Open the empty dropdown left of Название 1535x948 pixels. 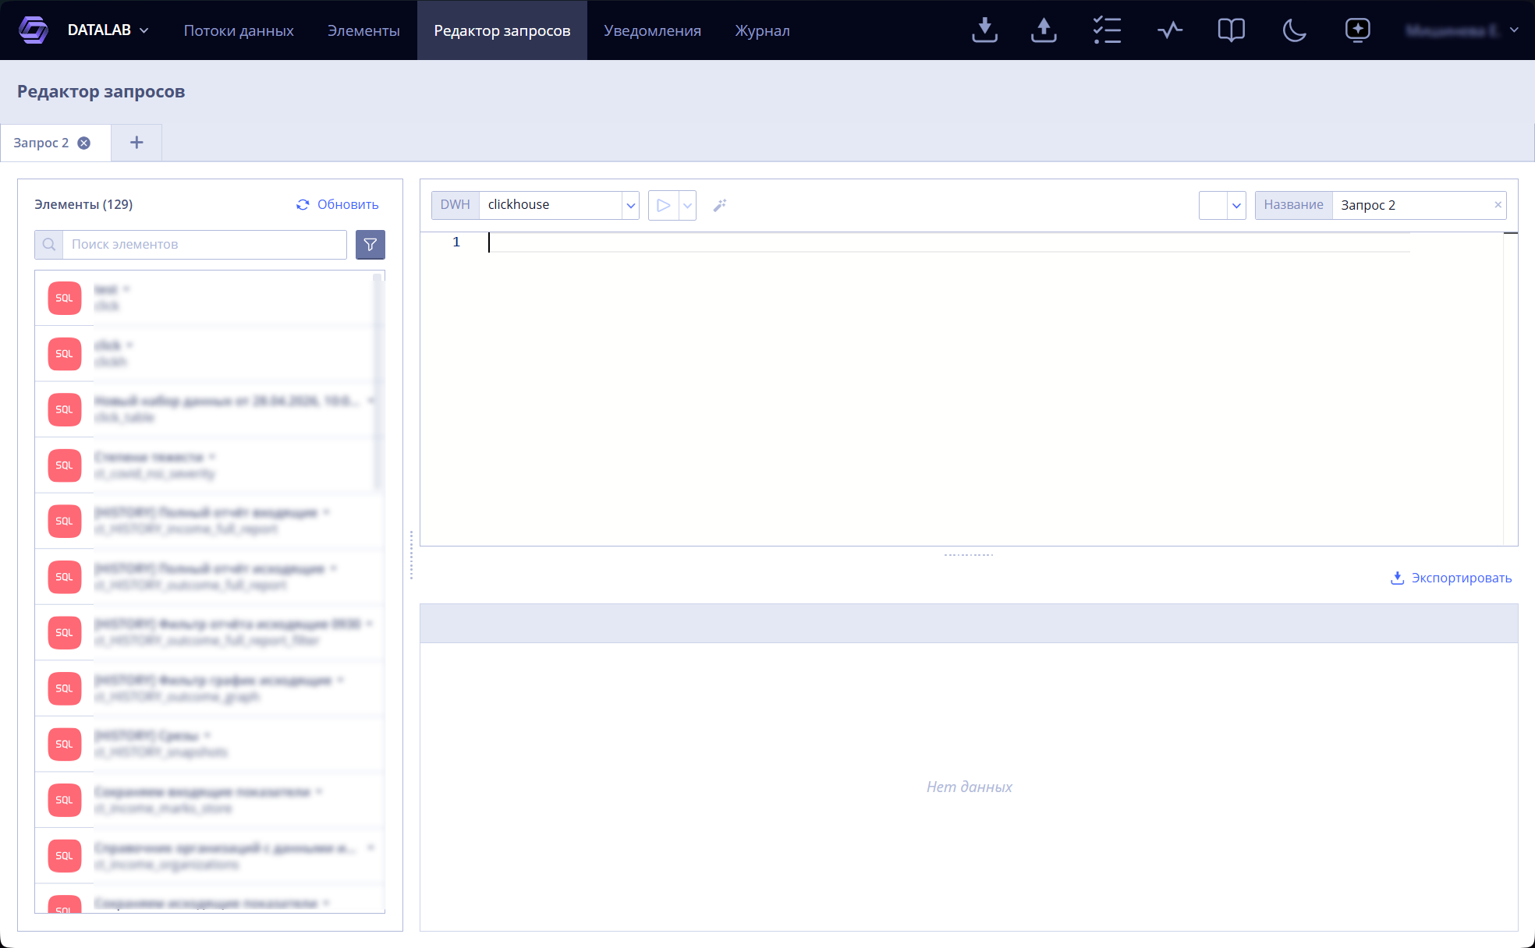[x=1222, y=205]
